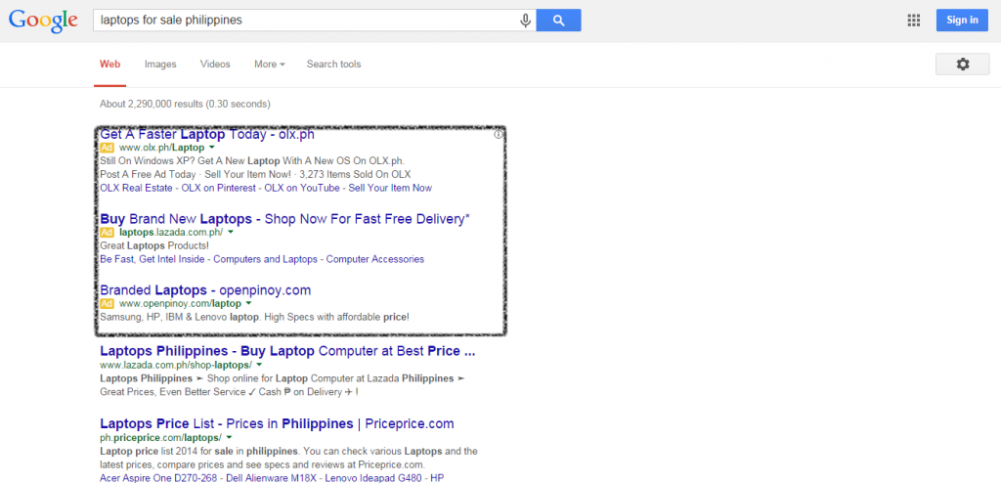Expand arrow next to www.olx.ph/Laptop
The image size is (1001, 483).
(x=212, y=148)
